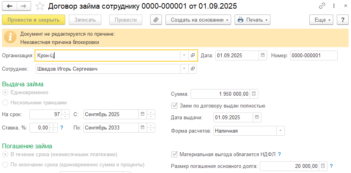Open the 'Создать на основании' menu
The height and width of the screenshot is (173, 351).
pos(198,20)
